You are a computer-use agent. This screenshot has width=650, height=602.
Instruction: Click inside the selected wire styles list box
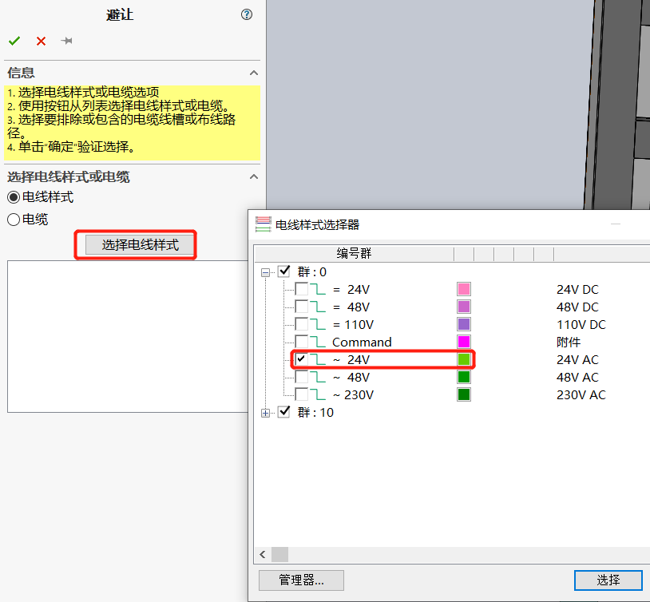point(128,336)
